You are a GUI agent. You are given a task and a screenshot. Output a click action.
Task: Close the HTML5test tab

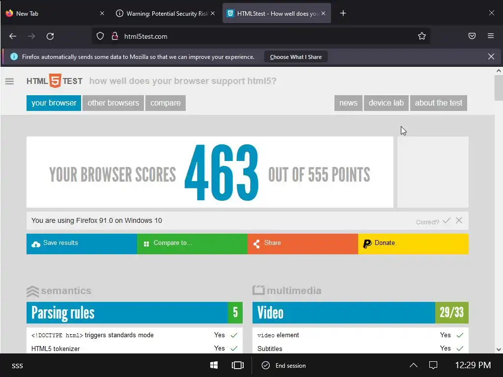[x=323, y=13]
